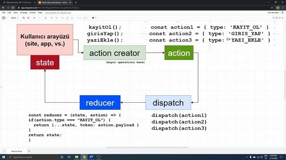
Task: Click the Zoom In magnifier icon
Action: pyautogui.click(x=24, y=18)
